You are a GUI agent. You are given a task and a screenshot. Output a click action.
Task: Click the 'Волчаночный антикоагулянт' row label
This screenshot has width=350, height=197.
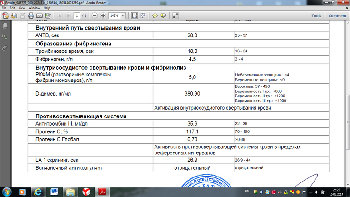click(x=69, y=168)
